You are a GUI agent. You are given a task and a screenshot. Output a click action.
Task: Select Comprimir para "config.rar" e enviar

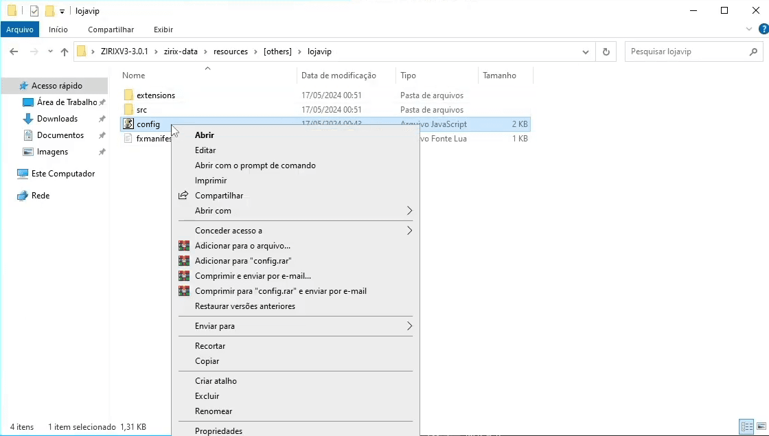(x=281, y=291)
